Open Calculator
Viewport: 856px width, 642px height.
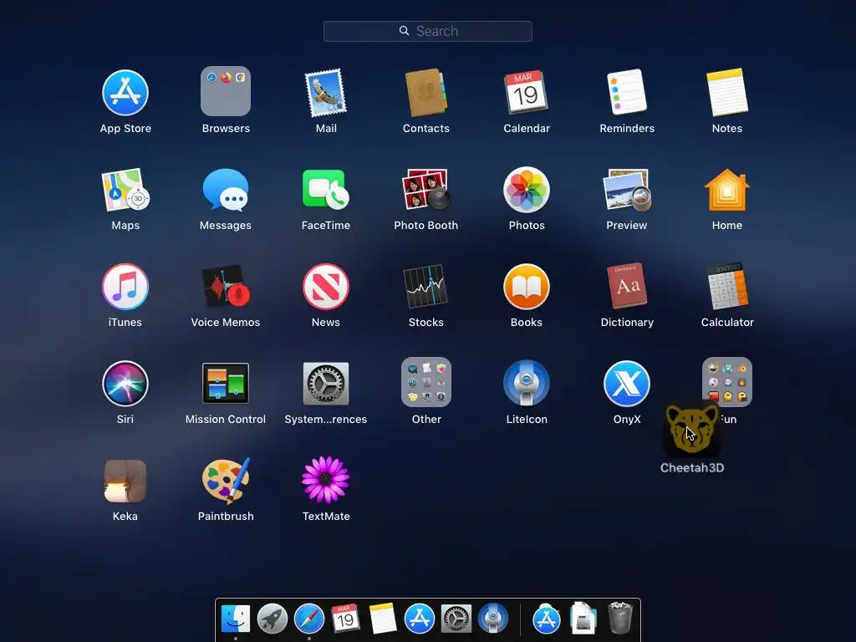point(727,286)
